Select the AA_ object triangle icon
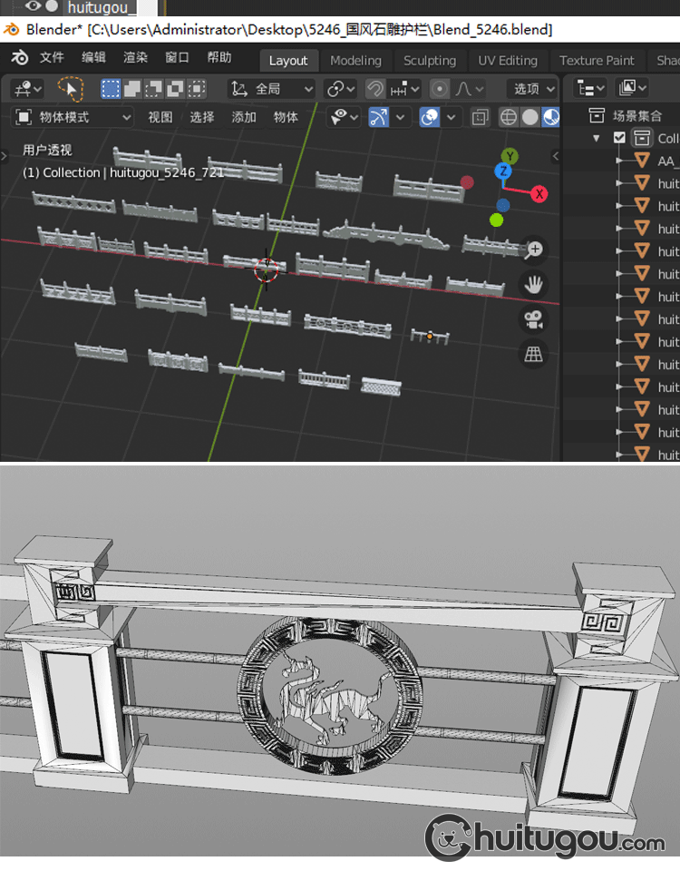680x871 pixels. click(642, 161)
